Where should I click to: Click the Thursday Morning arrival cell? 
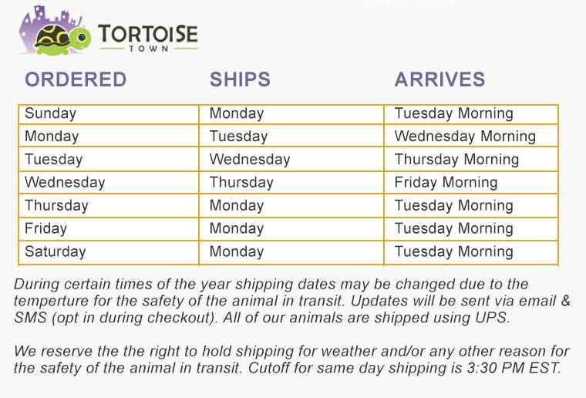point(471,160)
